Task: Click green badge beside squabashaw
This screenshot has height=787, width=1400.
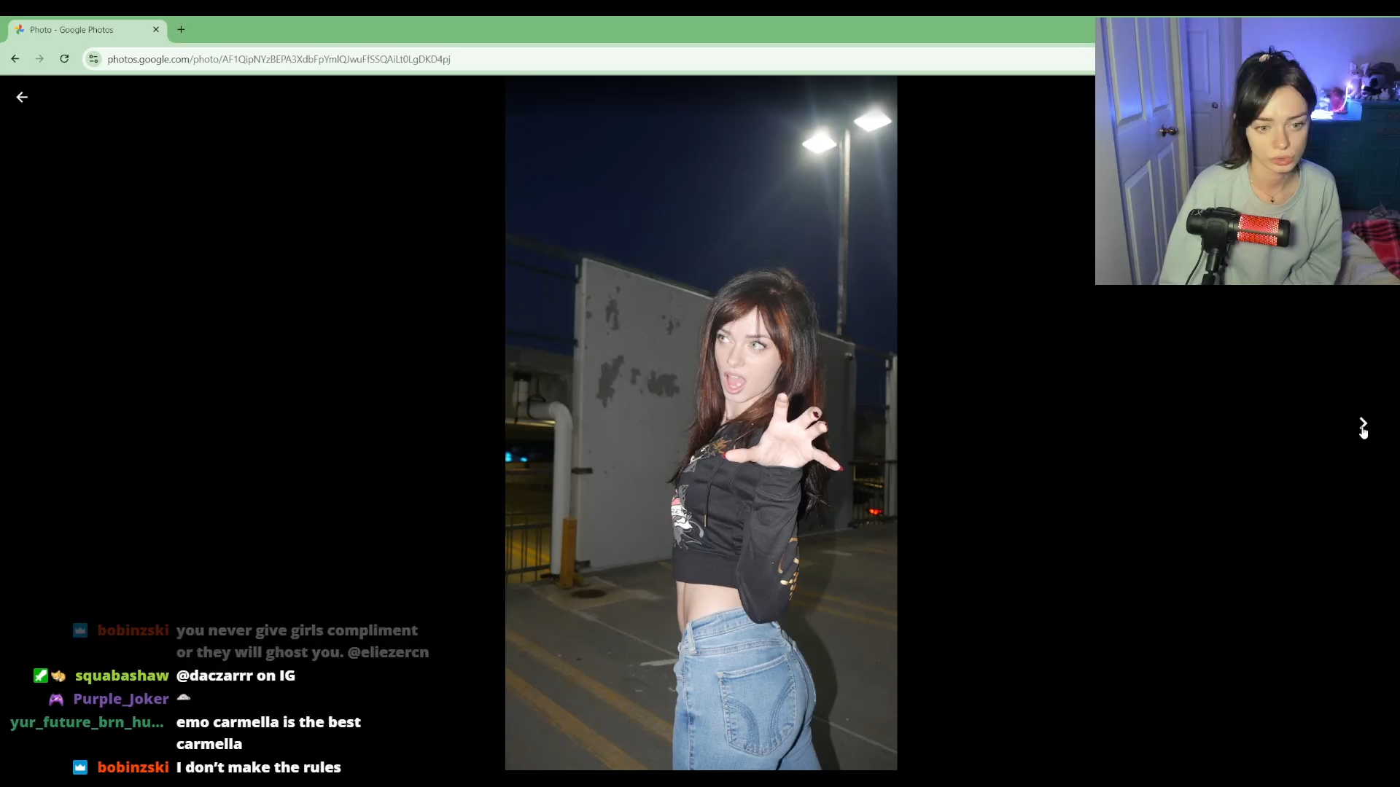Action: (x=41, y=676)
